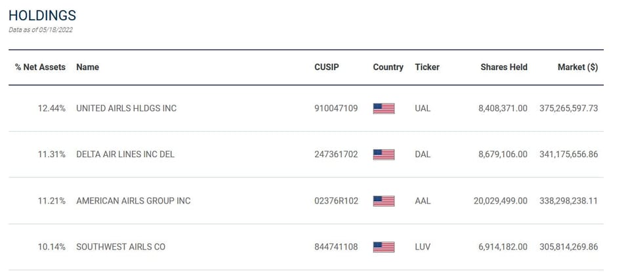Click the Country column header

click(x=388, y=67)
